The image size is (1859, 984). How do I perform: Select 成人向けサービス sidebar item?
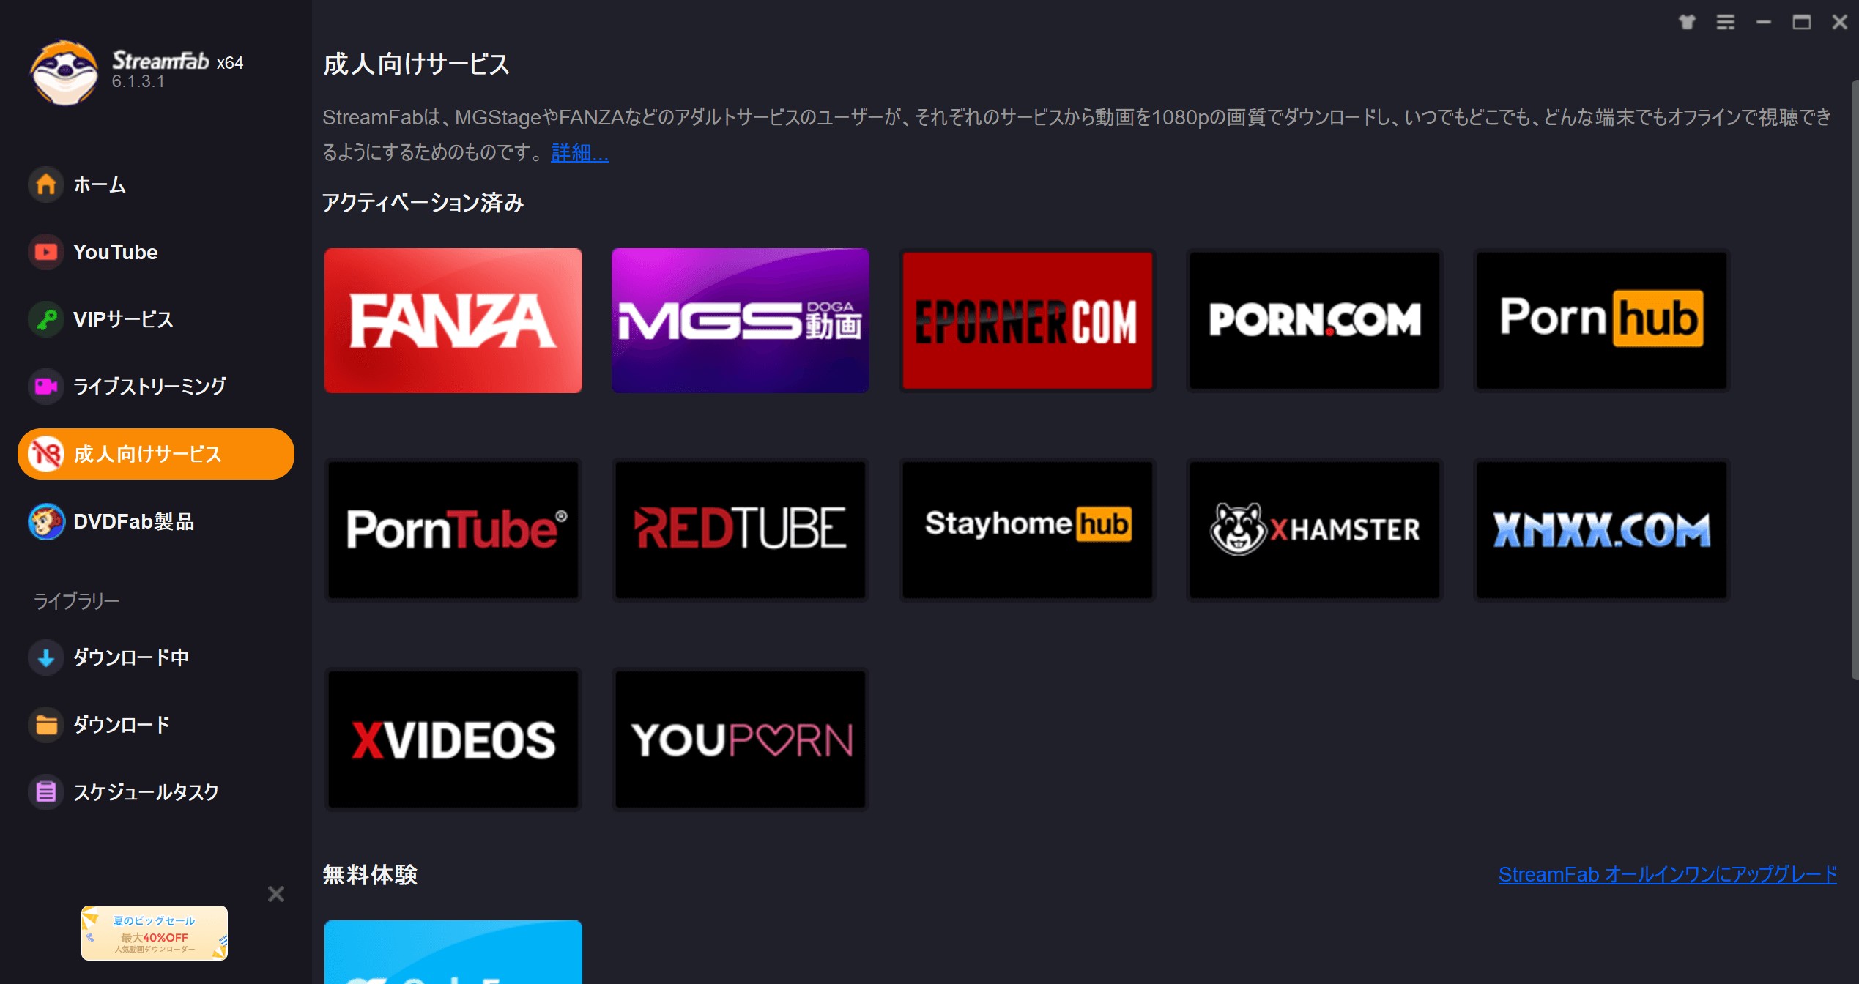coord(156,454)
